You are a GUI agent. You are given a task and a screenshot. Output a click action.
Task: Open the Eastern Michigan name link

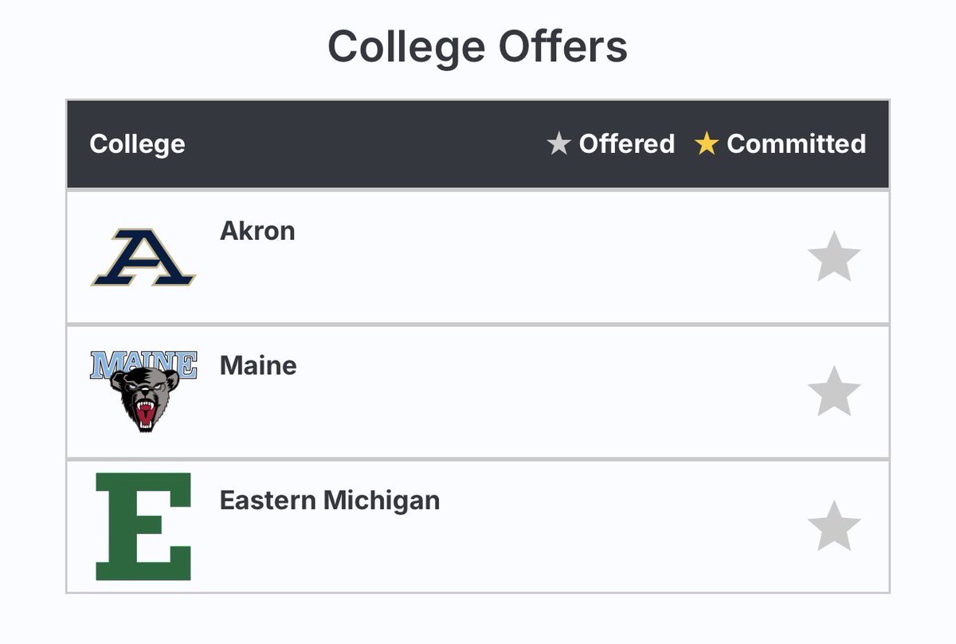tap(329, 501)
